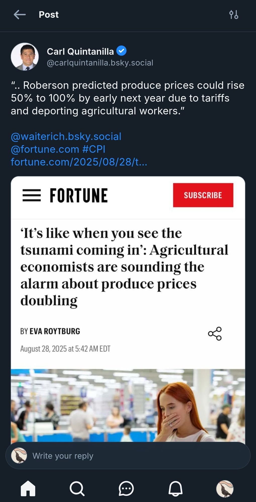This screenshot has height=502, width=256.
Task: Tap the Carl Quintanilla display name
Action: tap(80, 51)
